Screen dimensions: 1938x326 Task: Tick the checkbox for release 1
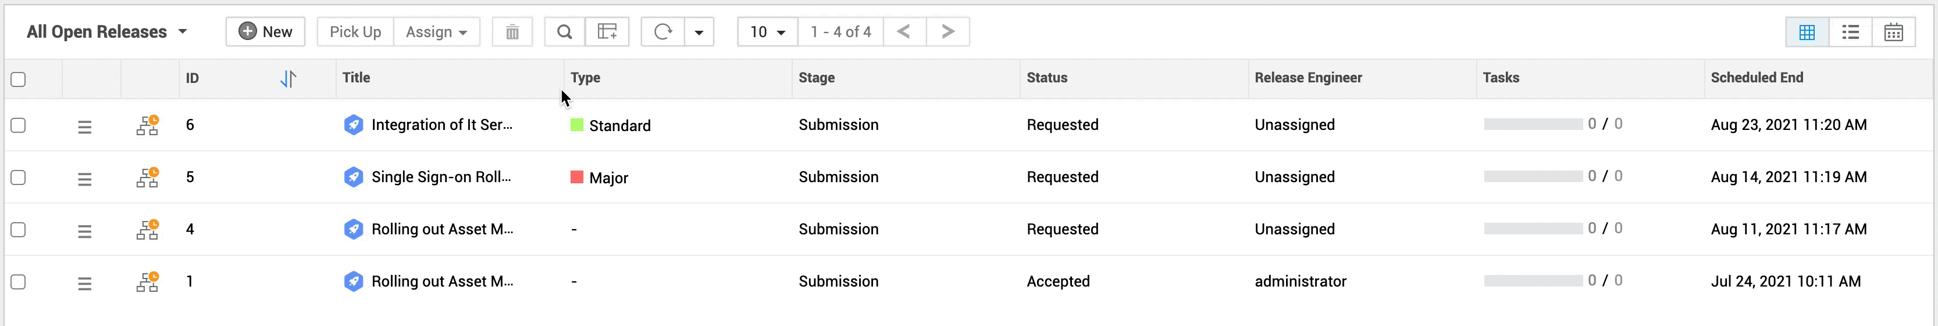pyautogui.click(x=19, y=282)
